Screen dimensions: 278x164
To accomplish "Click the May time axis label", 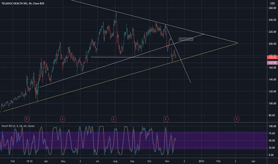I will click(63, 161).
